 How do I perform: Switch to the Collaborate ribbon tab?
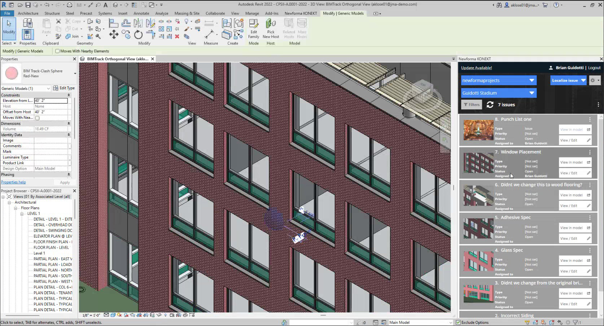coord(215,13)
